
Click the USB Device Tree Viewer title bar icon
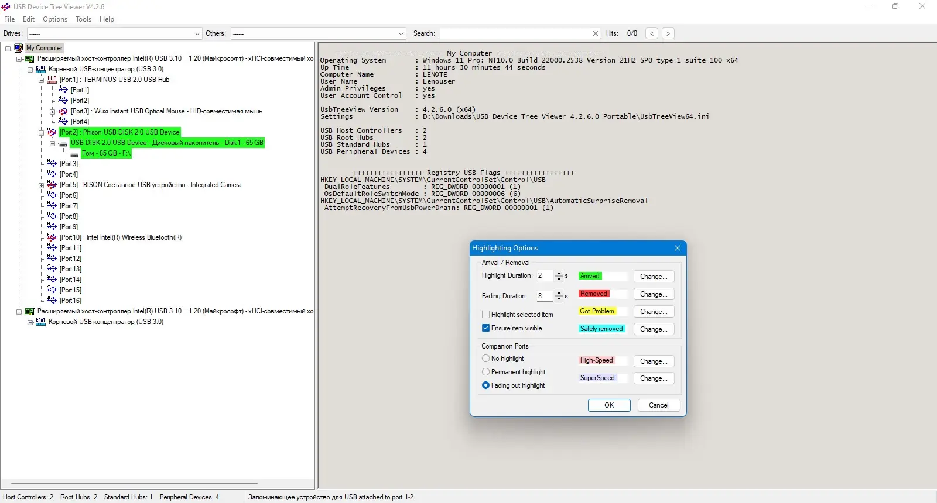tap(6, 6)
